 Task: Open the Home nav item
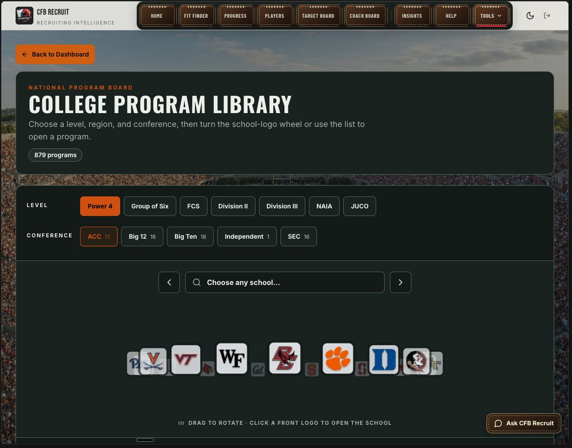coord(157,16)
